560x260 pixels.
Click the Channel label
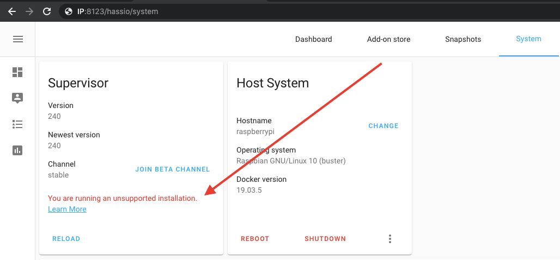point(62,164)
